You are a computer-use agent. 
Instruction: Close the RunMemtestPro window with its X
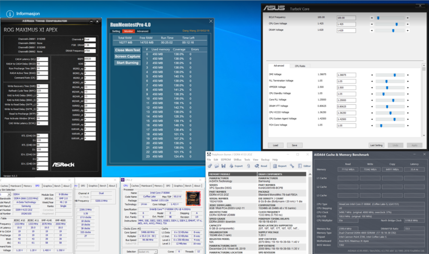coord(211,21)
